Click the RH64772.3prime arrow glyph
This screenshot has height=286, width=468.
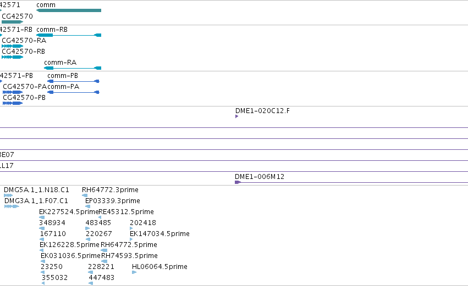tap(85, 195)
